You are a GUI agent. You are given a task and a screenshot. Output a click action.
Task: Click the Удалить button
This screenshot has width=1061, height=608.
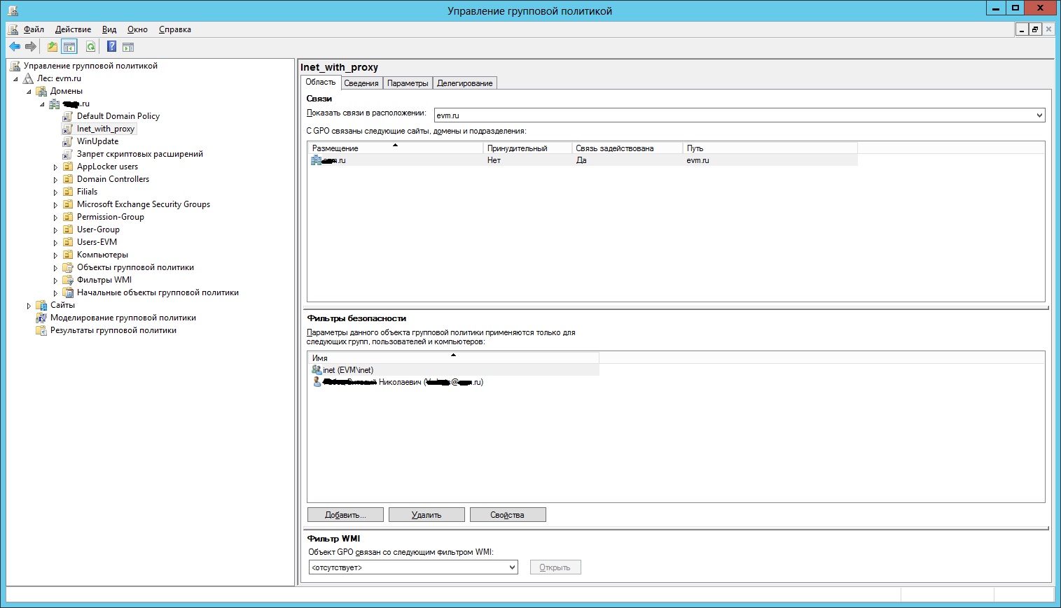pos(427,515)
